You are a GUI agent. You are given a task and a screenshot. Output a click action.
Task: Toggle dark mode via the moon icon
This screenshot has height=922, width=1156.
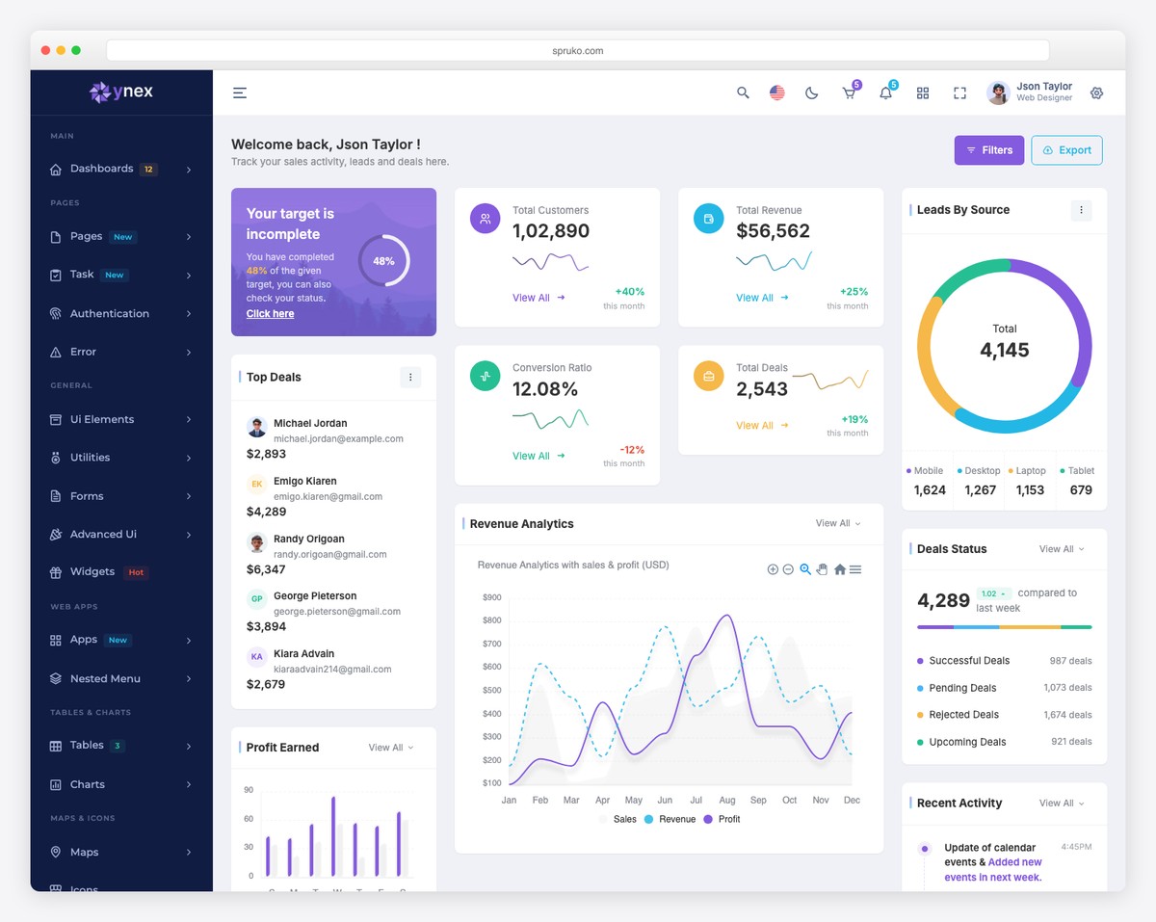pyautogui.click(x=812, y=92)
